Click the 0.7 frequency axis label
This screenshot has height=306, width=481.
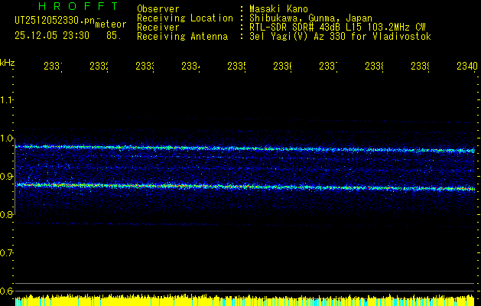6,252
